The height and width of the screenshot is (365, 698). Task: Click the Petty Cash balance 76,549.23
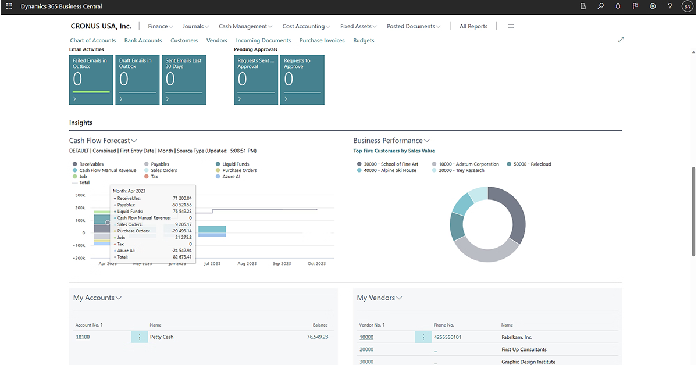tap(317, 337)
